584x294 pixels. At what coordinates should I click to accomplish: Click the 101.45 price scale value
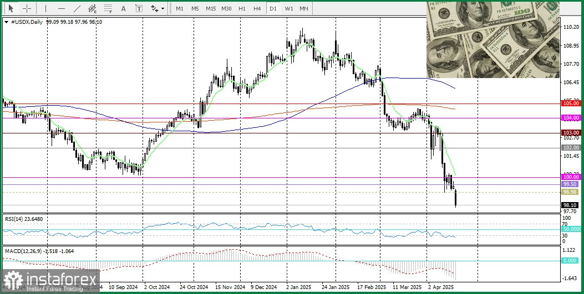pyautogui.click(x=571, y=156)
